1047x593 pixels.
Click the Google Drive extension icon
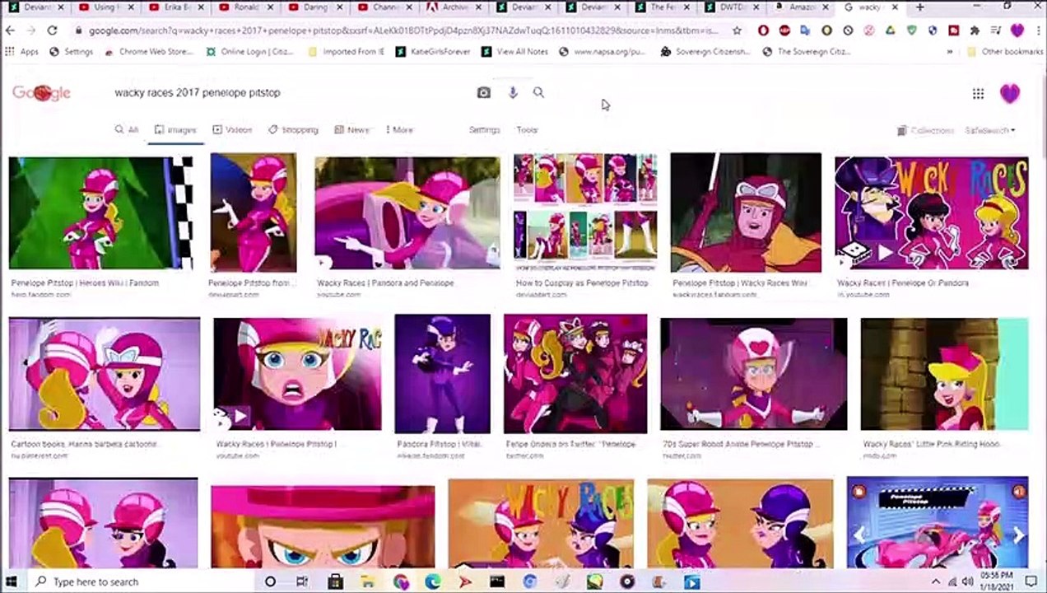point(891,30)
